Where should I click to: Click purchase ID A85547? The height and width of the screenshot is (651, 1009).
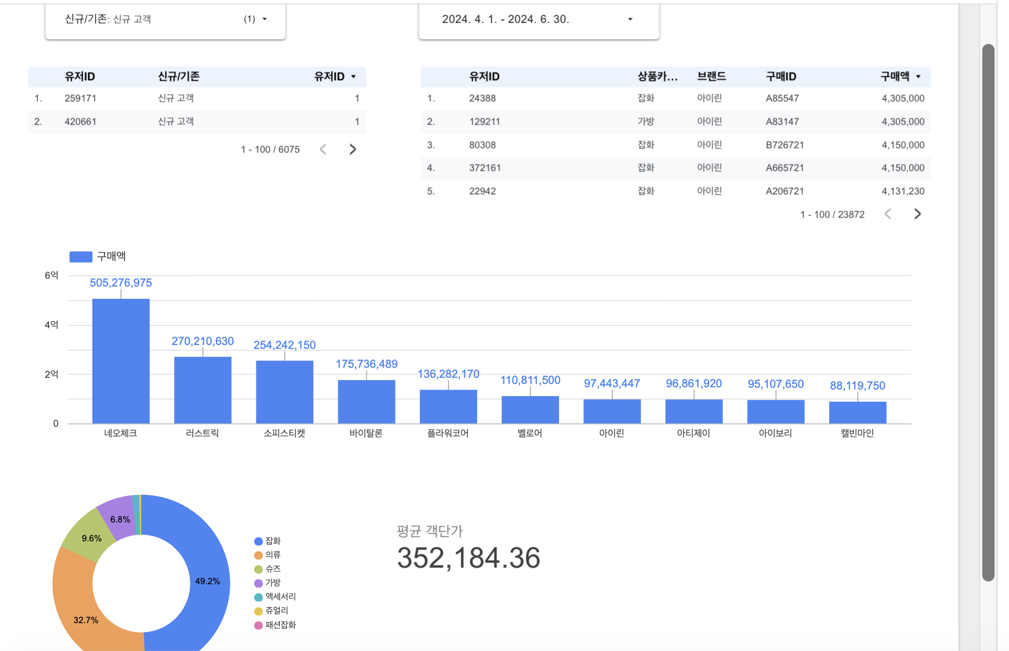point(782,98)
